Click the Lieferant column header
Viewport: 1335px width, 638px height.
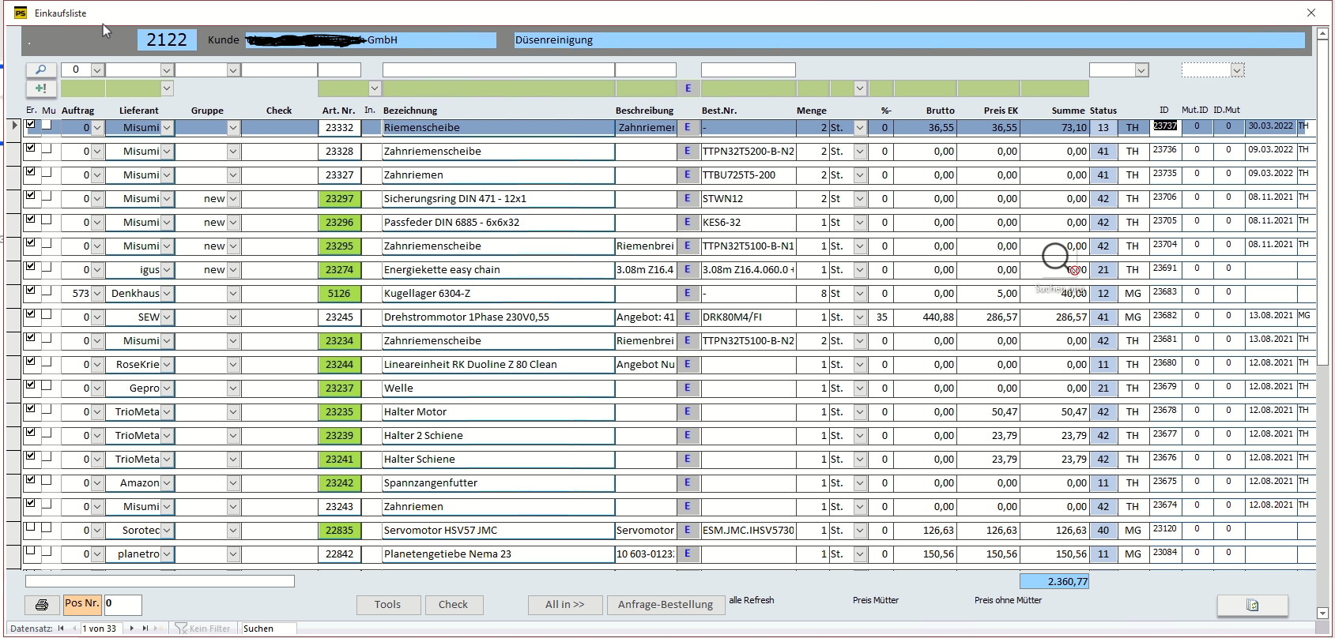pos(139,111)
